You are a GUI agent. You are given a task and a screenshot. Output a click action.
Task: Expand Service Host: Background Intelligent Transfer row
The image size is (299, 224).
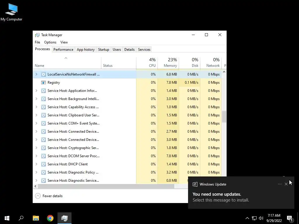[x=36, y=99]
